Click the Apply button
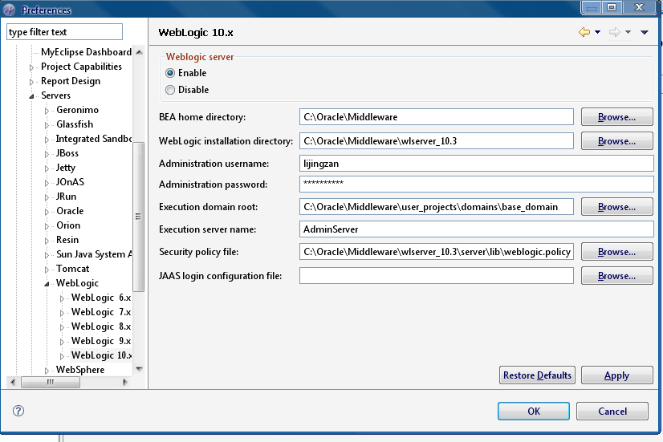 coord(617,375)
